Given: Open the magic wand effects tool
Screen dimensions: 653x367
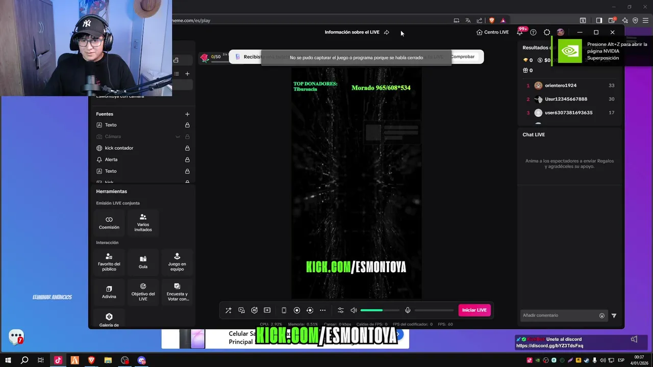Looking at the screenshot, I should (228, 310).
